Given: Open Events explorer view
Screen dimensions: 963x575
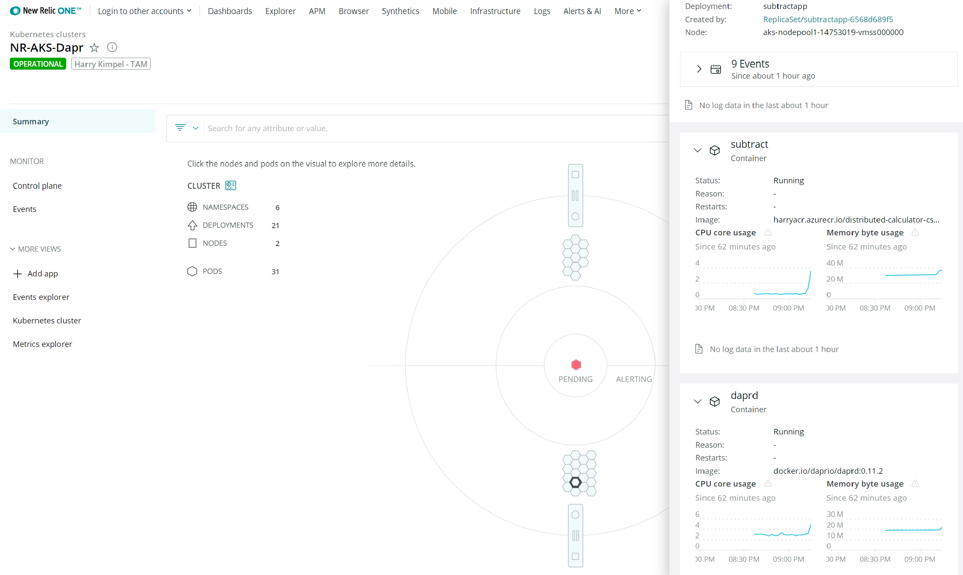Looking at the screenshot, I should tap(41, 297).
